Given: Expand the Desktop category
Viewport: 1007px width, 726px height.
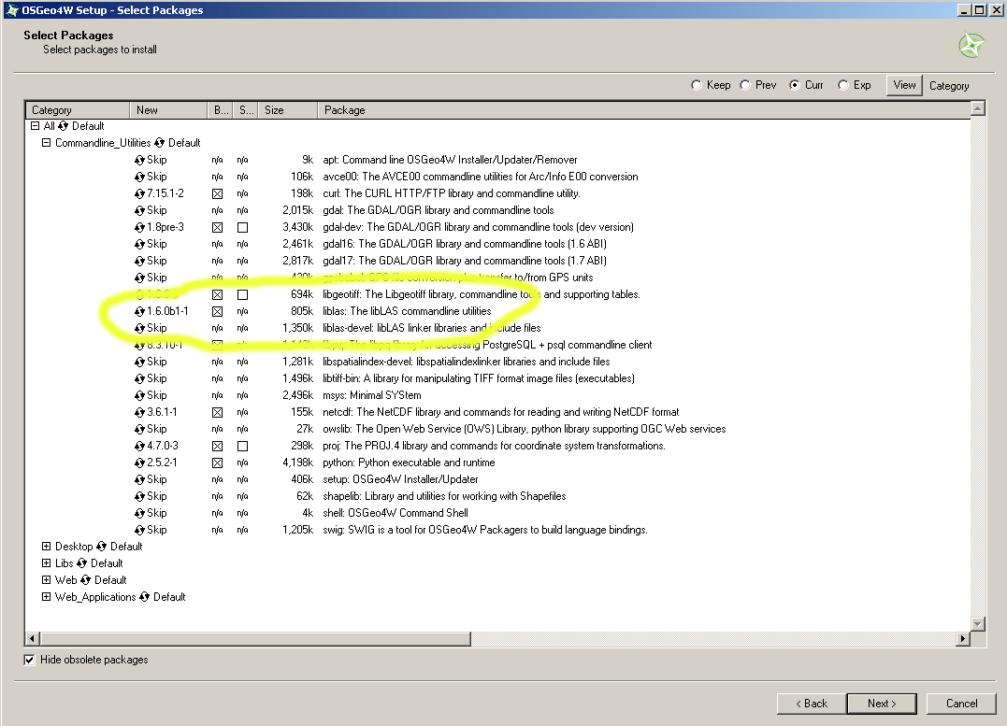Looking at the screenshot, I should (x=46, y=547).
